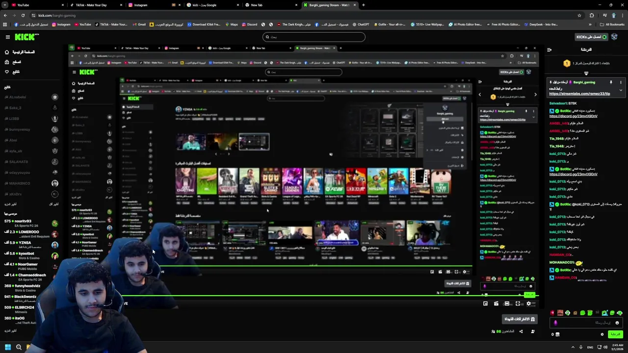This screenshot has width=628, height=353.
Task: Toggle theater mode in the stream player
Action: click(507, 303)
